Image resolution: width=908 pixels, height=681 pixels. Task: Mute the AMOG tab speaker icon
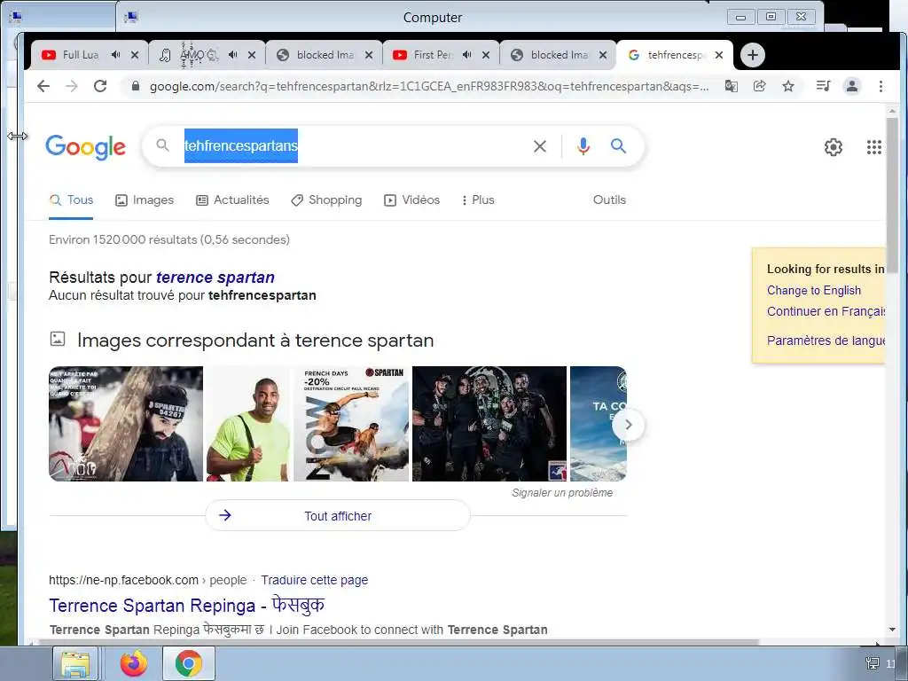[x=233, y=55]
